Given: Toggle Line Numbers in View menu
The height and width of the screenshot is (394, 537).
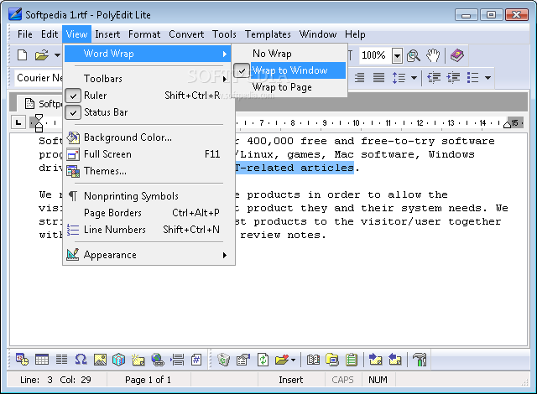Looking at the screenshot, I should tap(147, 230).
